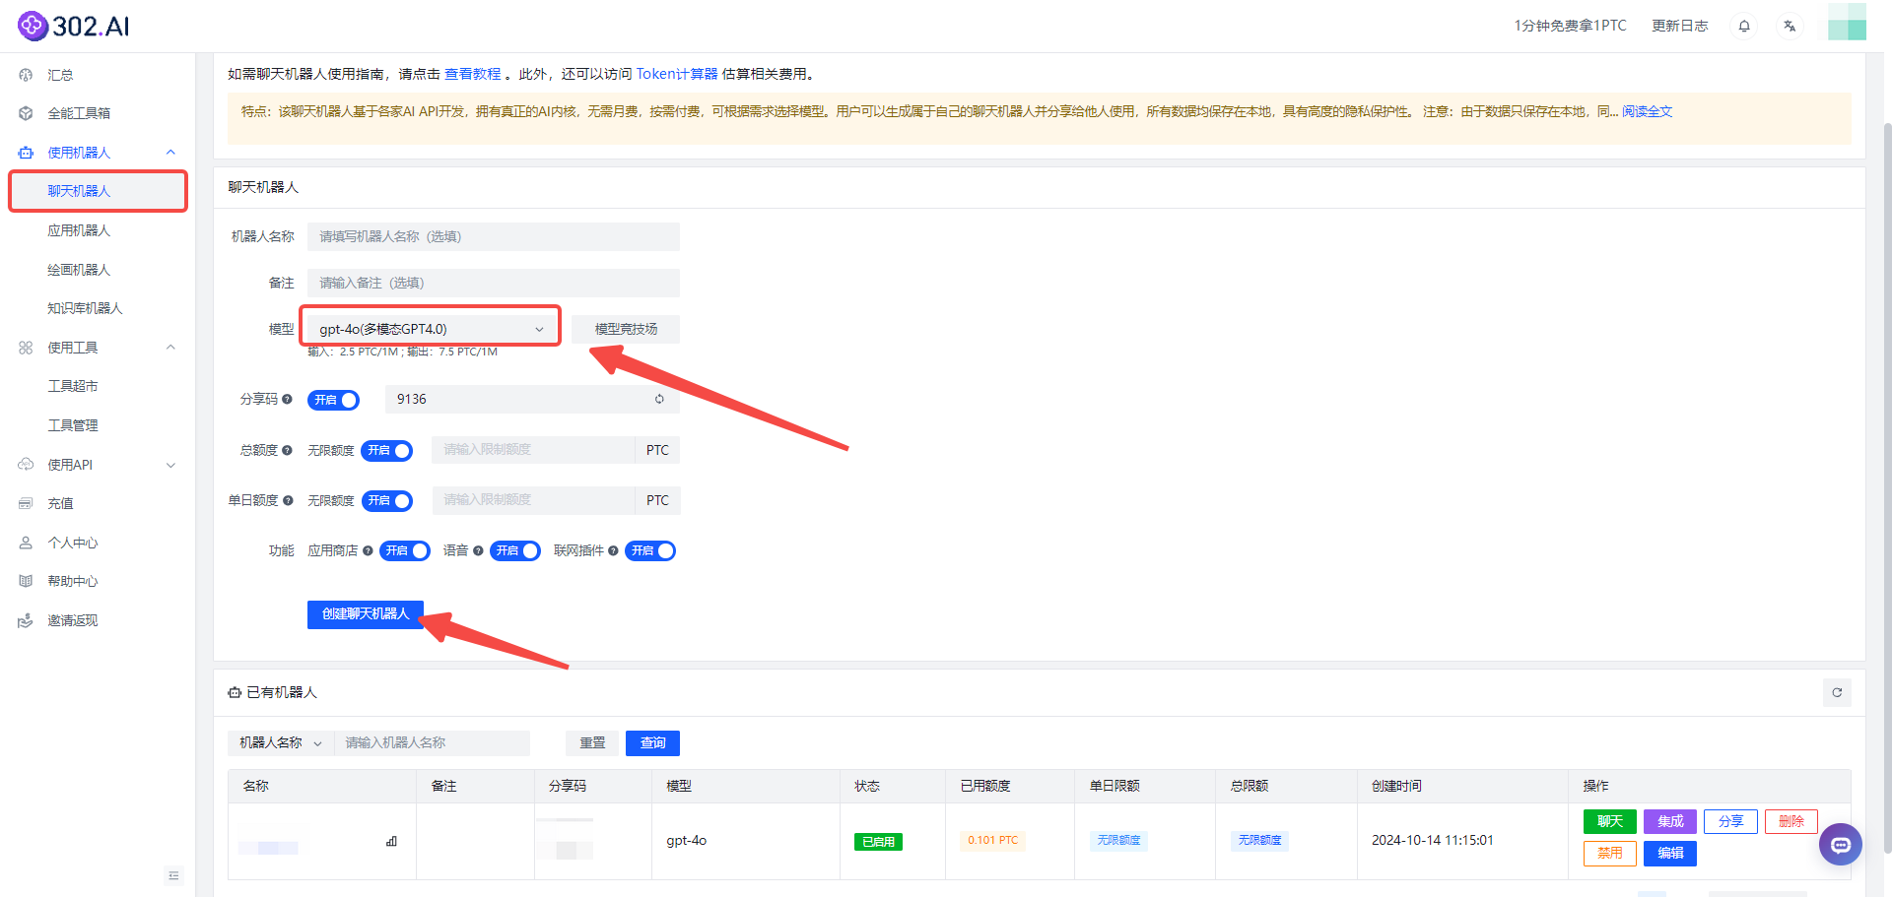Click 分享码 help question icon

coord(287,399)
